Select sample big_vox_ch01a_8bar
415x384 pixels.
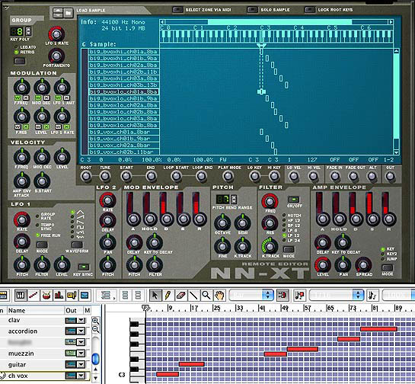[x=123, y=132]
